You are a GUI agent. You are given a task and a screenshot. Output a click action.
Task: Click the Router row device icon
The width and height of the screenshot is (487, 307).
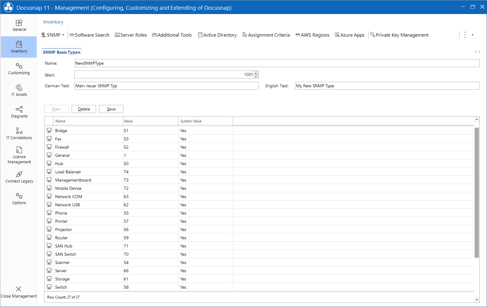(49, 237)
